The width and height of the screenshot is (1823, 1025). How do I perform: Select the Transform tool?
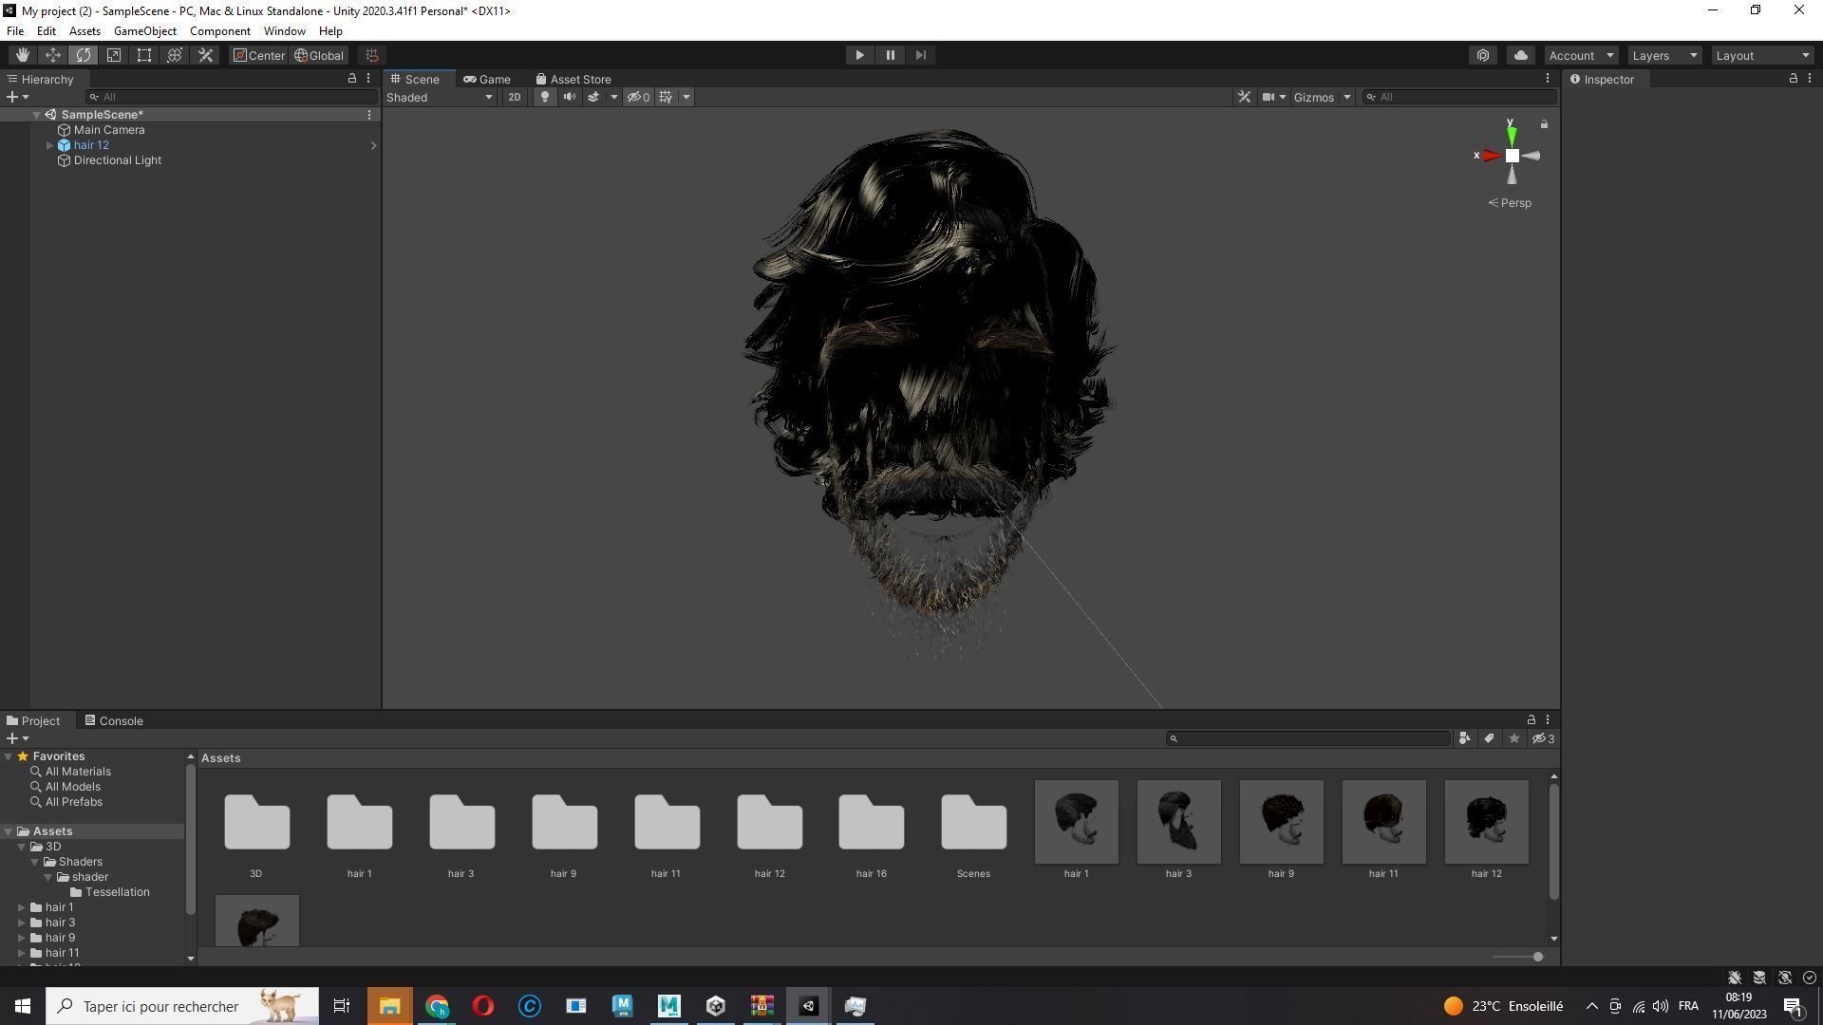click(x=175, y=55)
